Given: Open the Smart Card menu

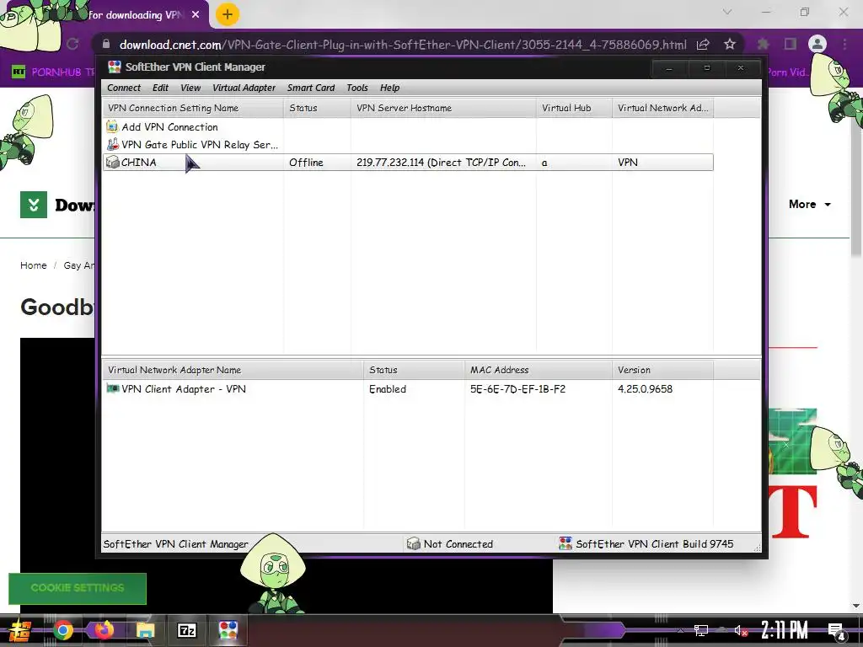Looking at the screenshot, I should click(x=310, y=88).
